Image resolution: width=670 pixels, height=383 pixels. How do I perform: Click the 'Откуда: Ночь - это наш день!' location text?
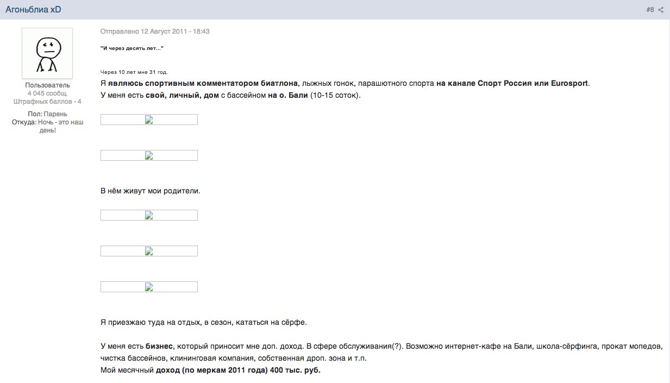(x=47, y=126)
